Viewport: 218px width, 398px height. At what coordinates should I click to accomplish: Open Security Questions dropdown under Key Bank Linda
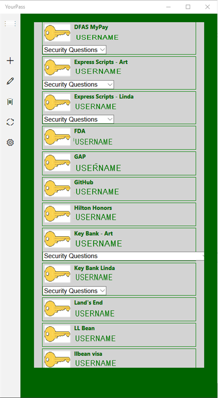[74, 291]
